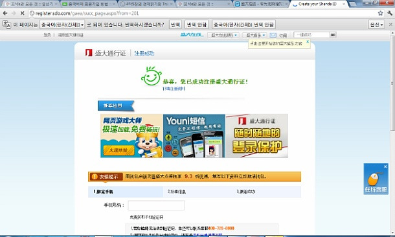
Task: Switch to the 중국바퀴 회원가입 방법 tab
Action: [x=88, y=4]
